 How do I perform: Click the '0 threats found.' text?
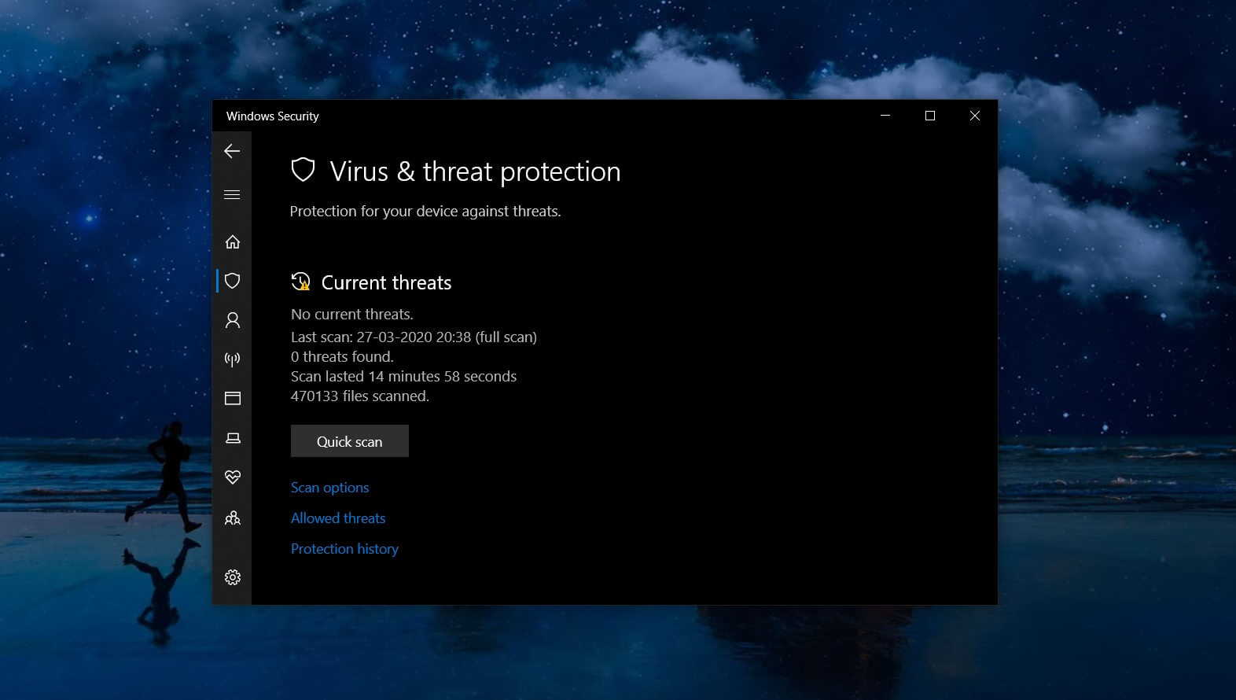[342, 357]
